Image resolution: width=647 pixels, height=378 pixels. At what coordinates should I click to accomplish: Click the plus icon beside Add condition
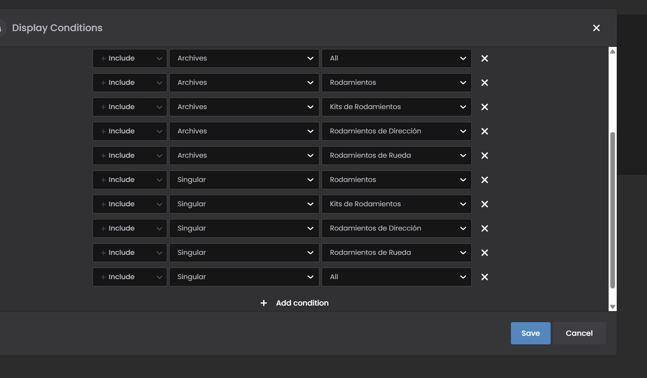pyautogui.click(x=264, y=303)
